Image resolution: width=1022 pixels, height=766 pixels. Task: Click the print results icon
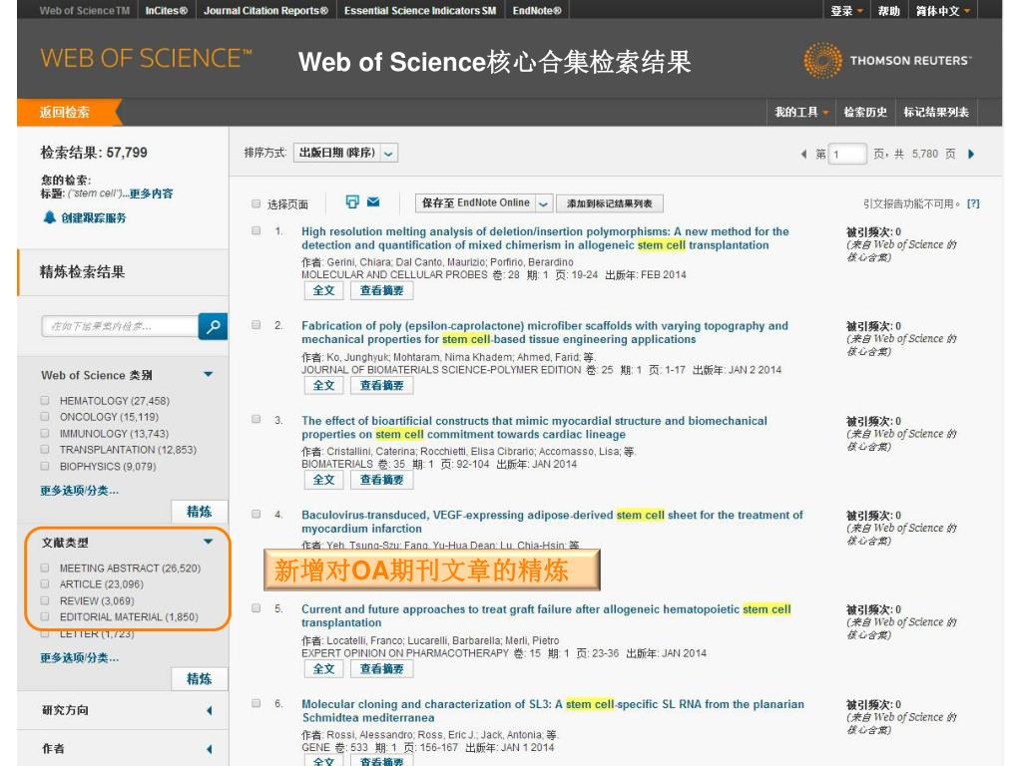[x=352, y=202]
